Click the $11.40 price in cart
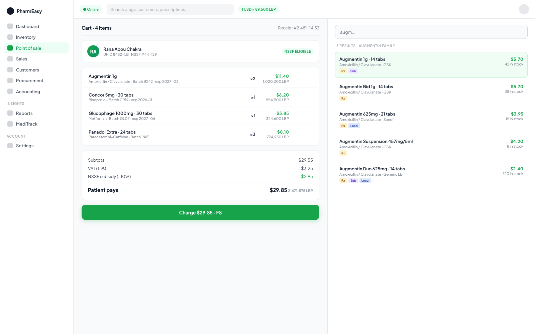The height and width of the screenshot is (334, 535). tap(282, 76)
